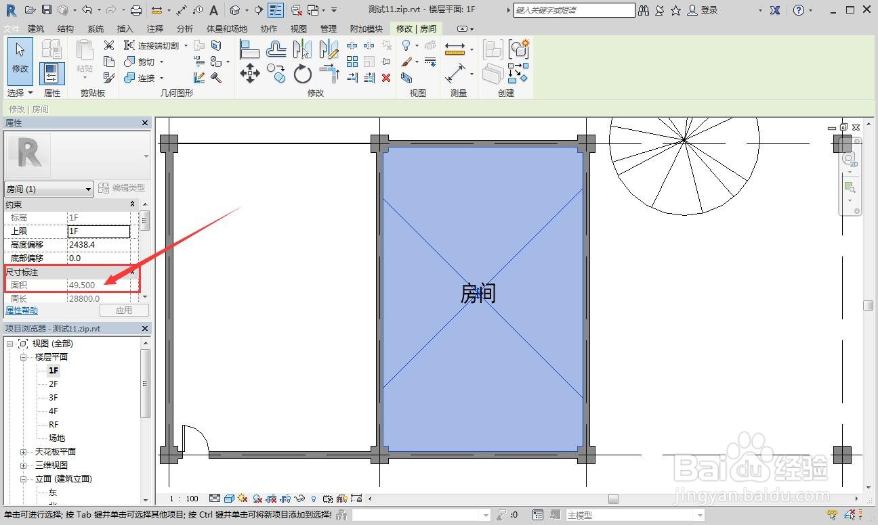Select the Offset tool
878x525 pixels.
[276, 49]
